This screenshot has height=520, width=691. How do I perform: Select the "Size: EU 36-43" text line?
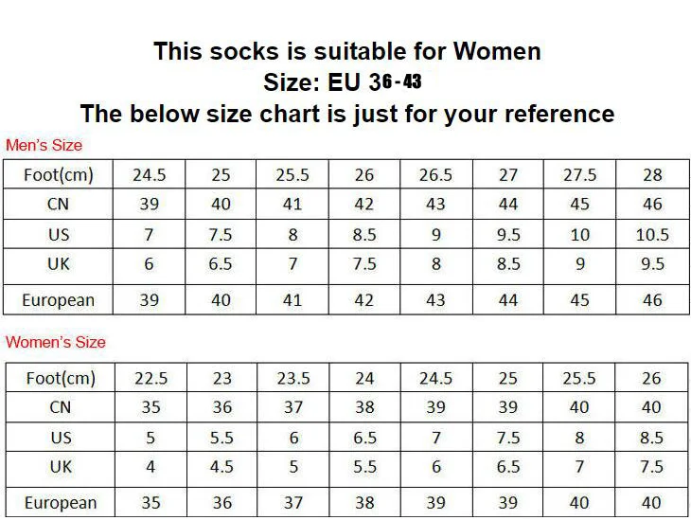(343, 82)
